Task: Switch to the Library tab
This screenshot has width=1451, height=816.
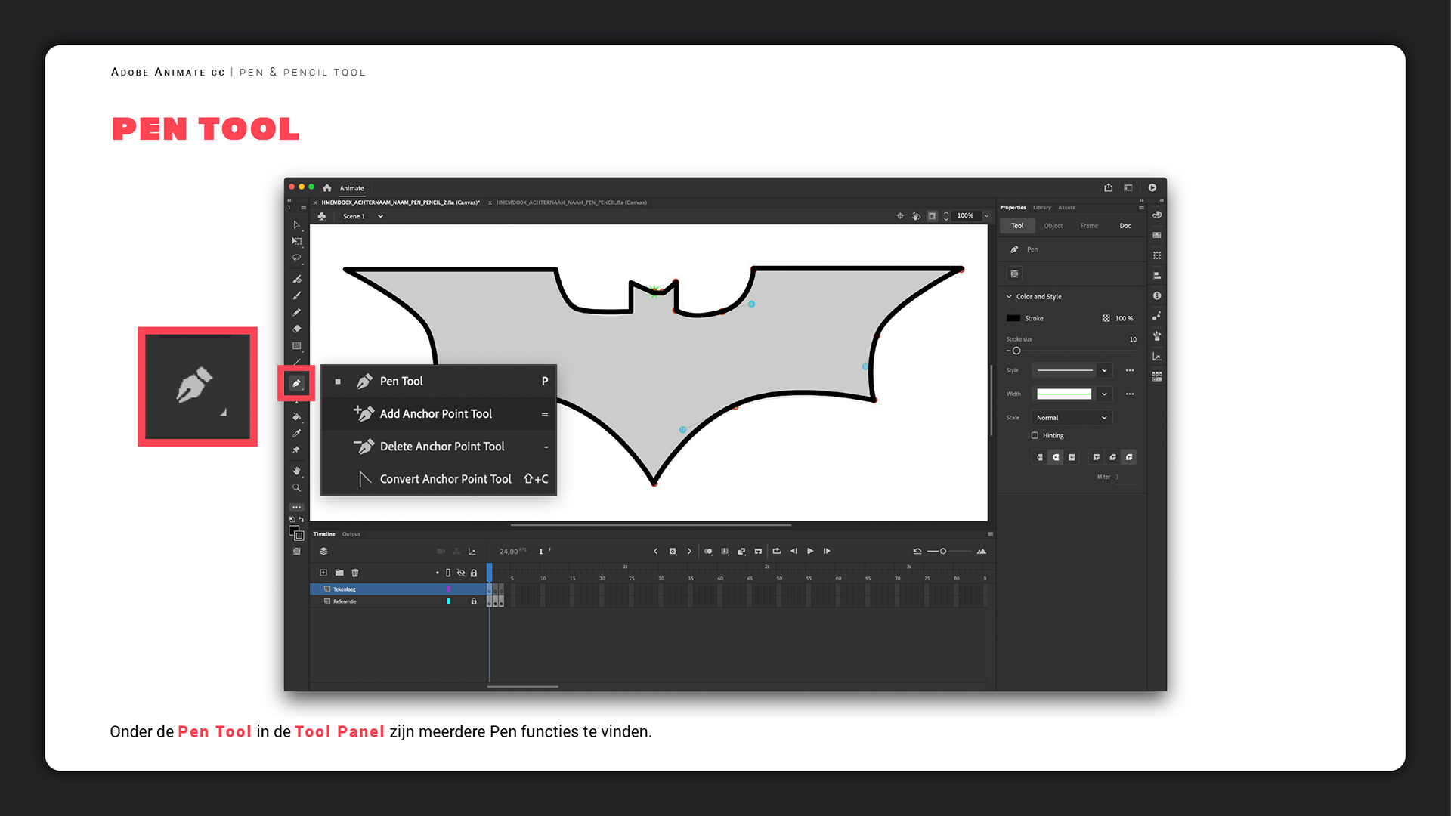Action: (1042, 207)
